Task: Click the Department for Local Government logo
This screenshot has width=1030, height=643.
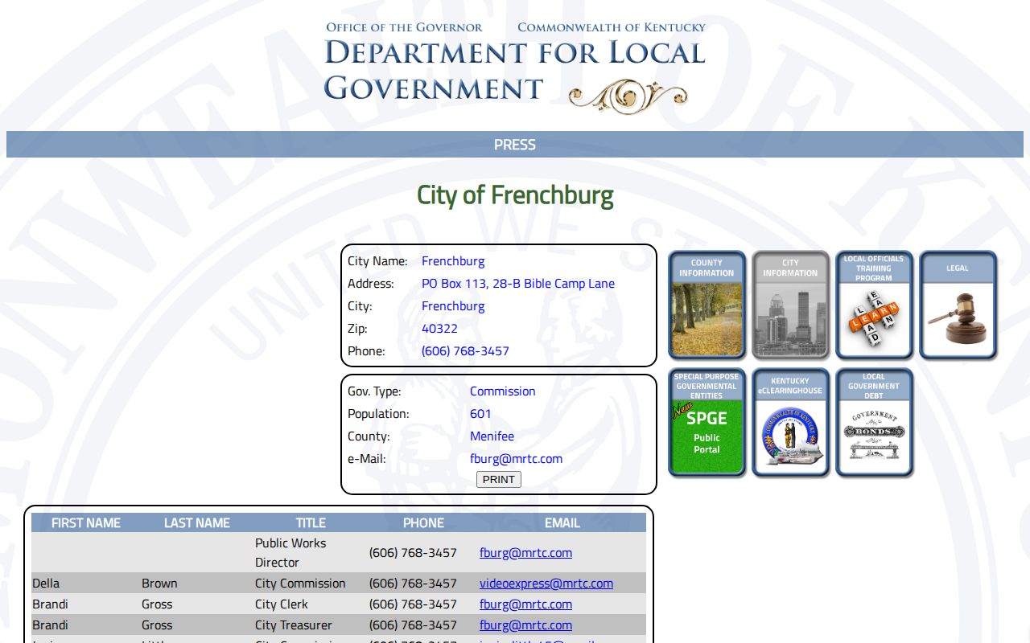Action: pos(515,68)
